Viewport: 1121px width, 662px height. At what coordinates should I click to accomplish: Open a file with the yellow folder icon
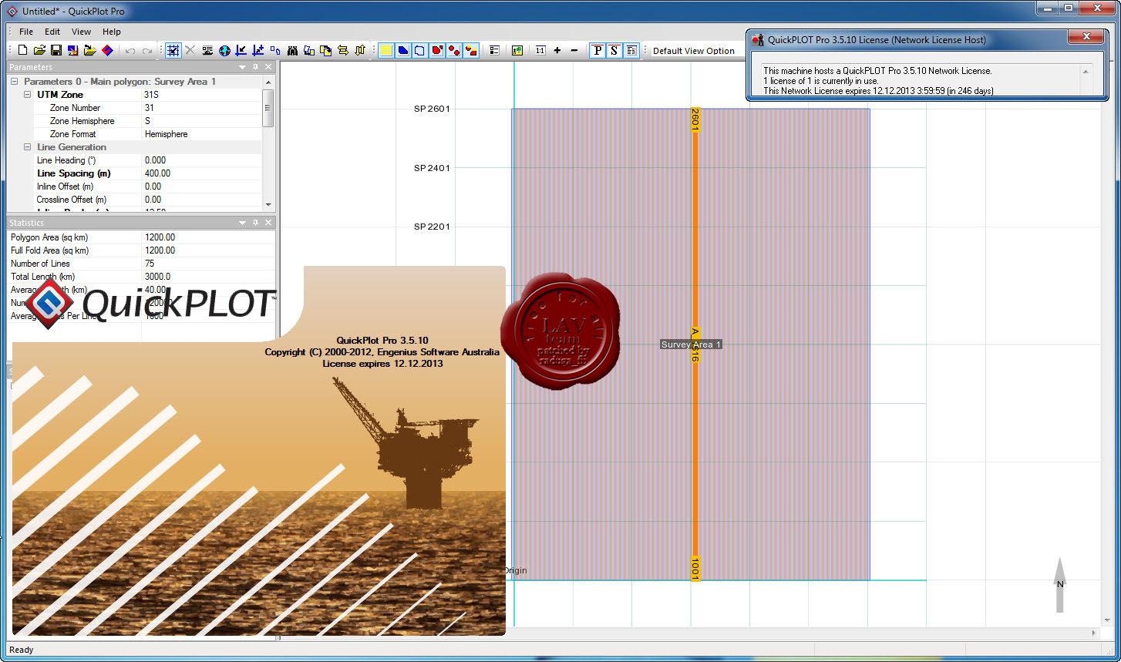[39, 50]
